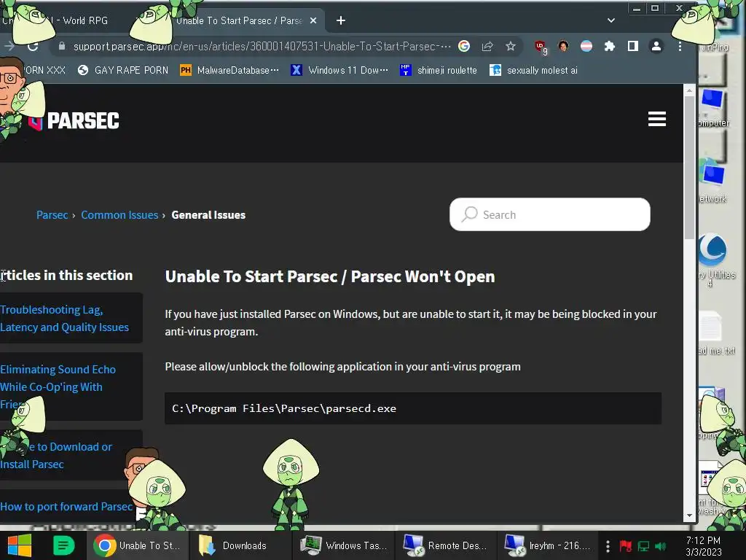
Task: Click the Parsec logo in the header
Action: [74, 121]
